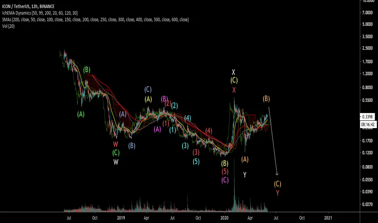Select the green (A) wave label
The image size is (378, 223).
81,114
